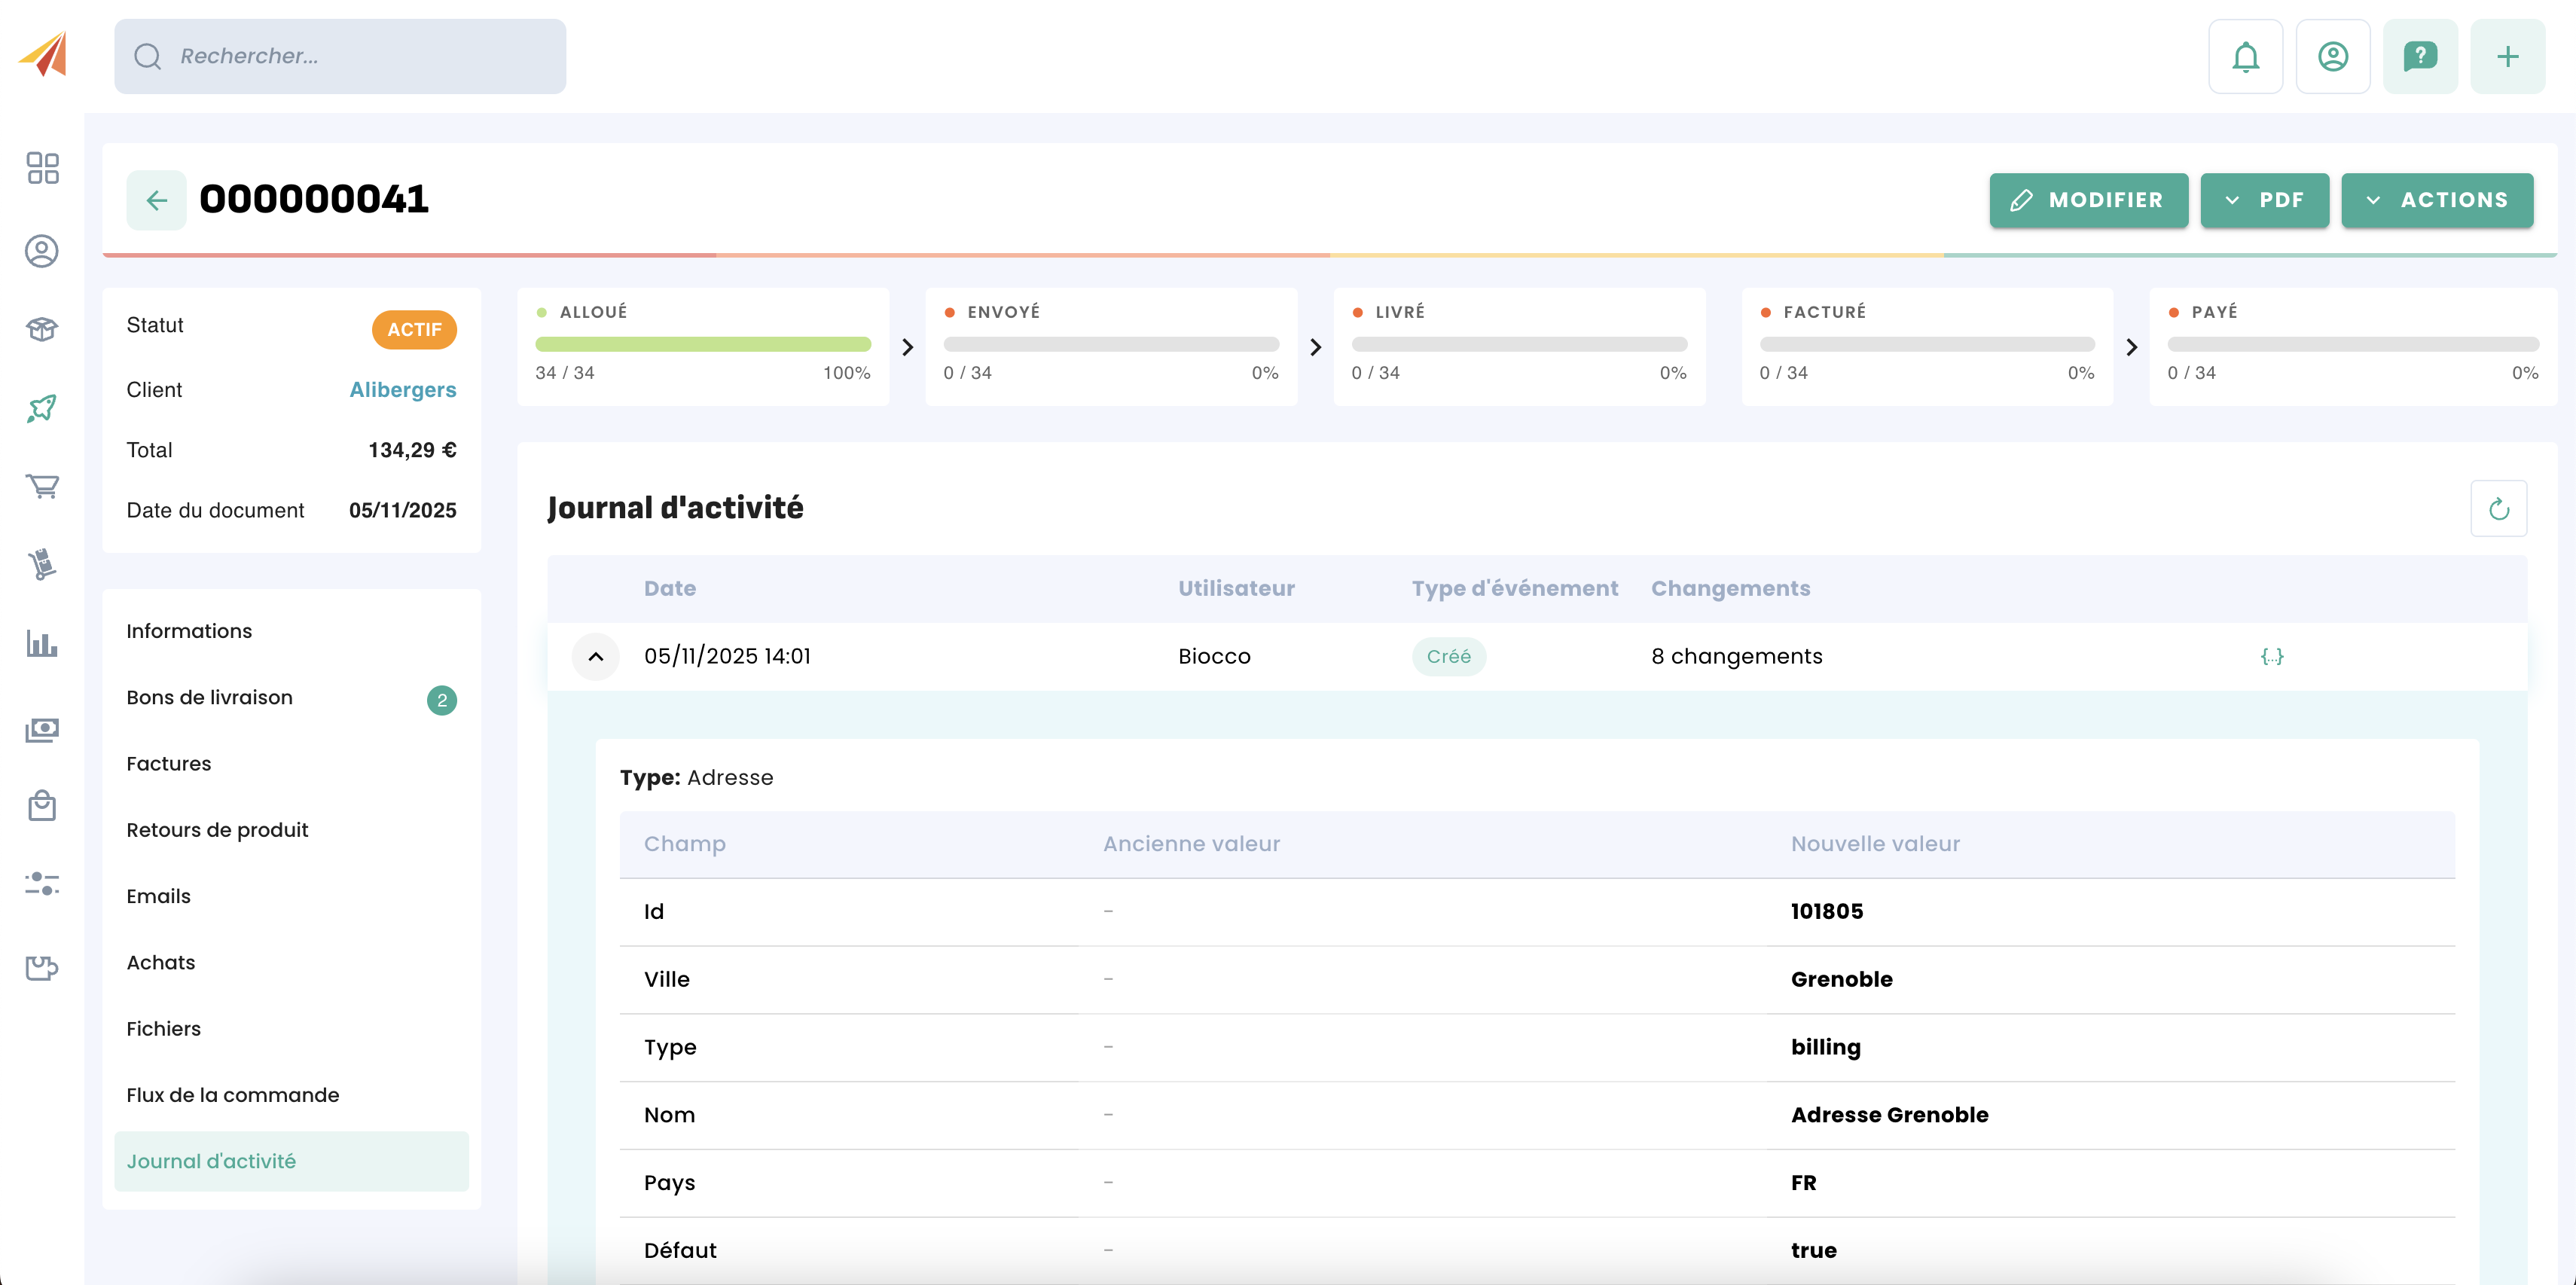This screenshot has width=2576, height=1285.
Task: Open the user account icon in header
Action: (x=2332, y=57)
